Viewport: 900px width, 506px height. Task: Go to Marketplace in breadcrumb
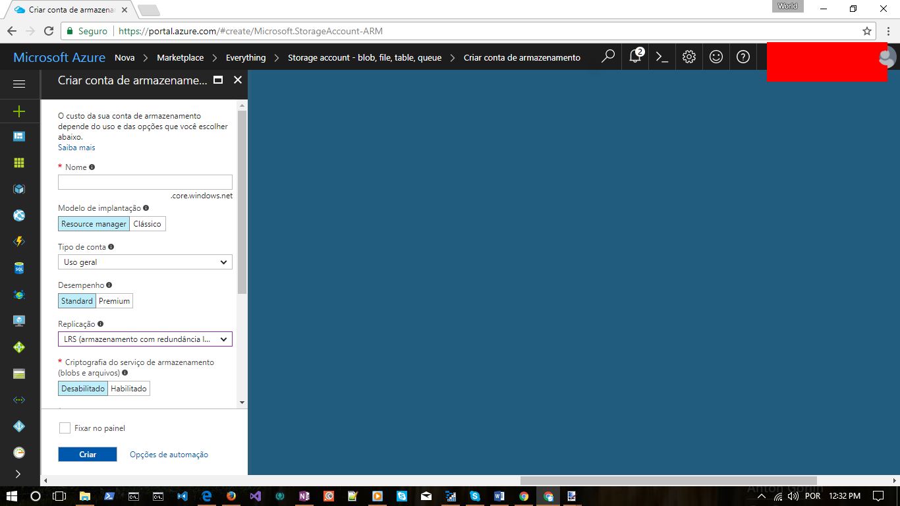[x=180, y=58]
